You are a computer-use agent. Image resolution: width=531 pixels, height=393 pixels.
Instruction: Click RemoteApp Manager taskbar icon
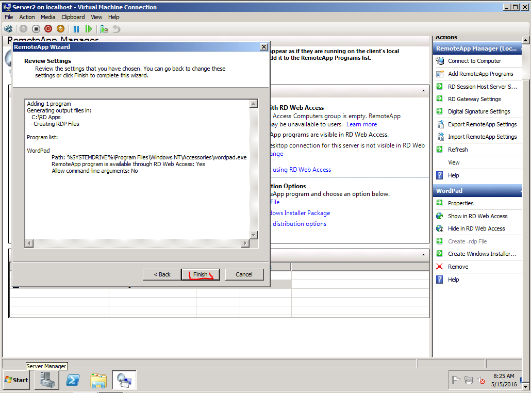[x=124, y=380]
